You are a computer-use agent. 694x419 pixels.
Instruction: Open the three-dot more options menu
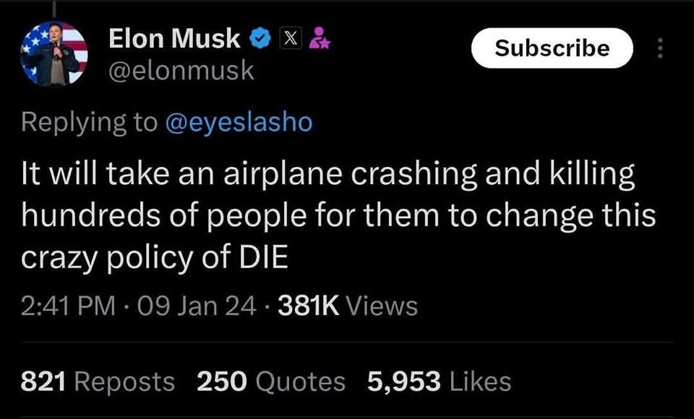click(x=659, y=48)
